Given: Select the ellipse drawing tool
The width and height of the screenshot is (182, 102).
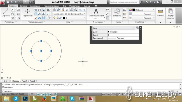Looking at the screenshot, I should coord(13,18).
